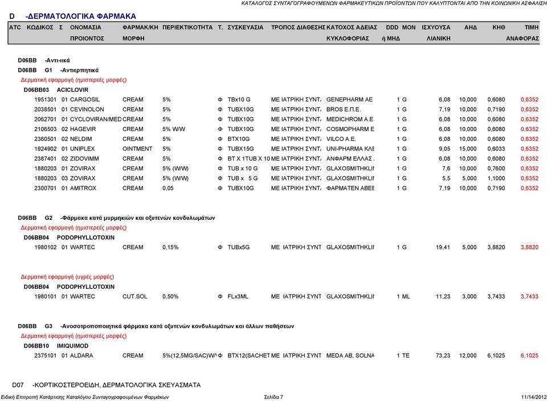
Task: Select the heading about μυρμηκιών και οξυτενών κονδυλωμάτων
Action: tap(137, 218)
